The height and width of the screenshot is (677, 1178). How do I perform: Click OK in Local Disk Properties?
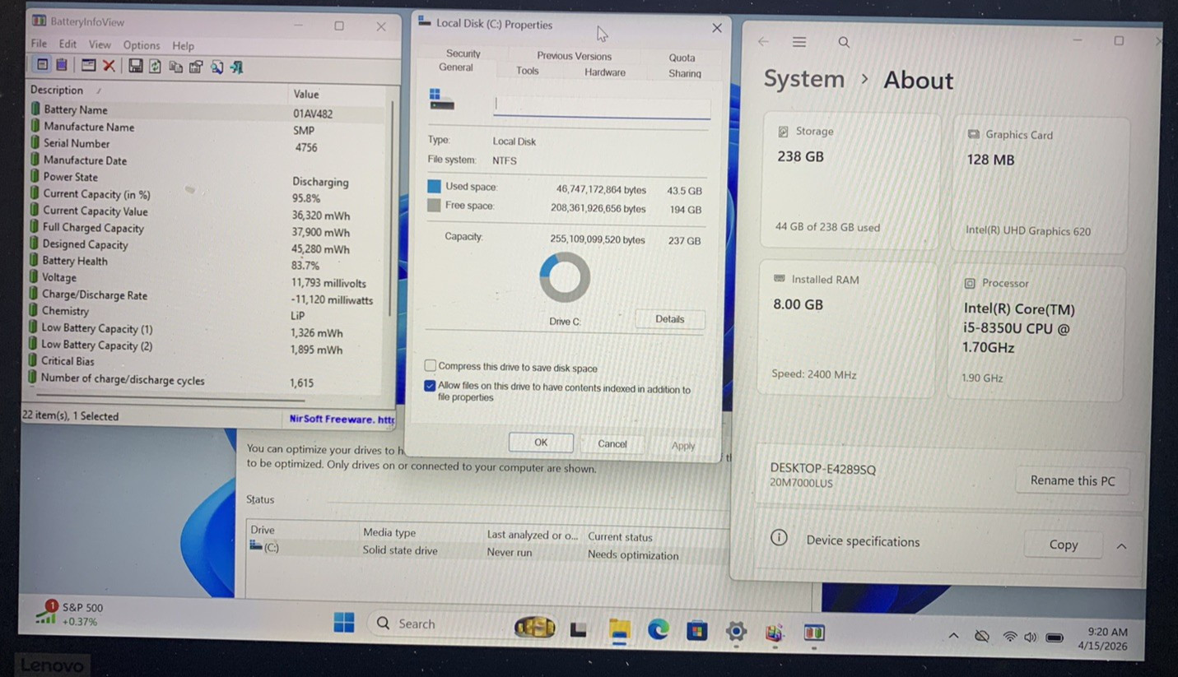(541, 443)
